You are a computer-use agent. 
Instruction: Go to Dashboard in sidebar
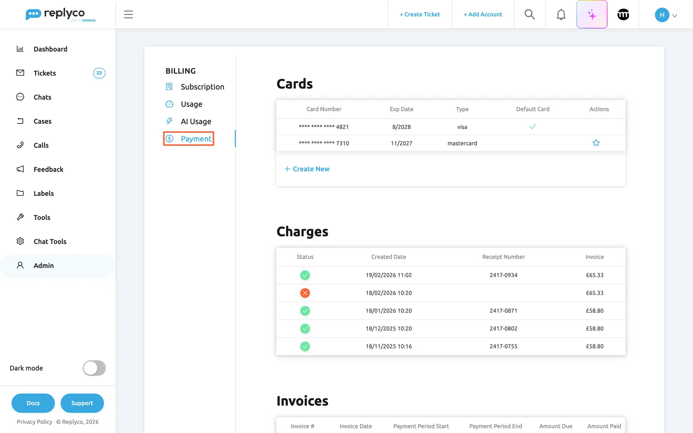(50, 49)
